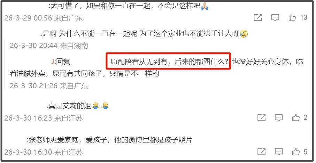316x163 pixels.
Task: Reply to the 16:23 江苏 comment via comment icon
Action: tap(279, 117)
